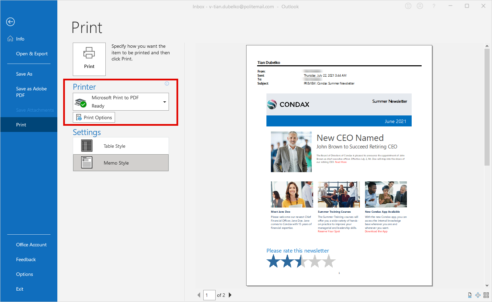Click the smiley face feedback icon
Viewport: 492px width, 302px height.
tap(408, 6)
